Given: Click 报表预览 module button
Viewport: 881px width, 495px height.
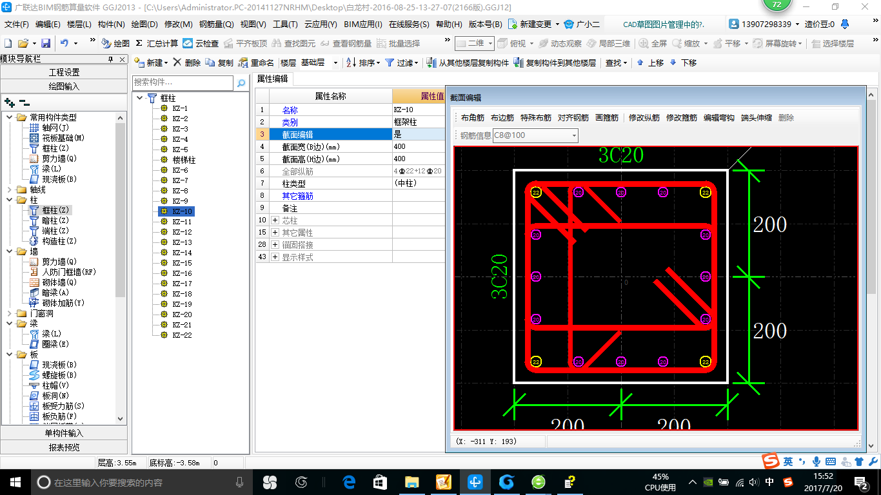Looking at the screenshot, I should [64, 447].
